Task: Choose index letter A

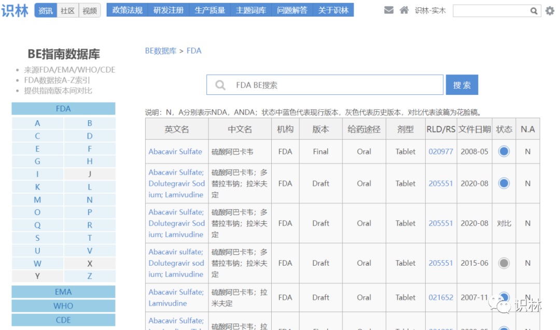Action: [37, 123]
